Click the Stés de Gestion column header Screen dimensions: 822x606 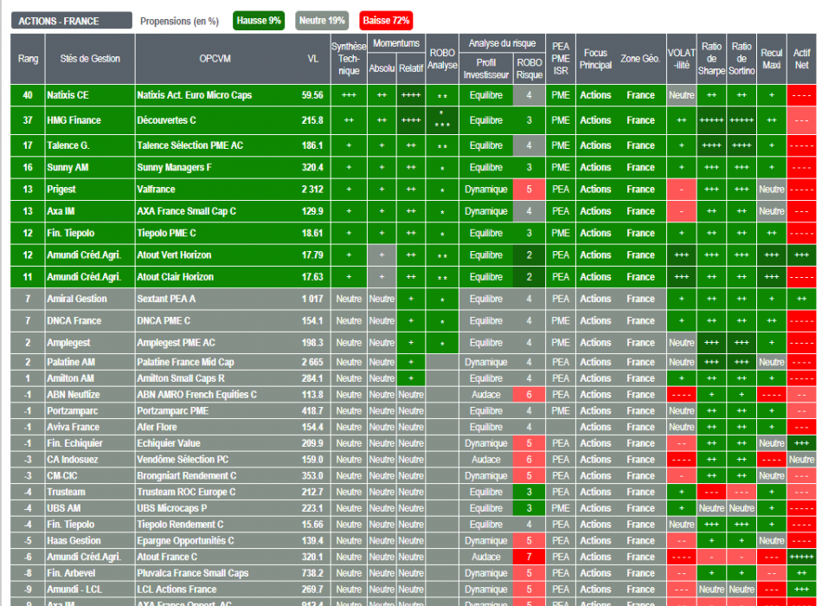coord(90,59)
